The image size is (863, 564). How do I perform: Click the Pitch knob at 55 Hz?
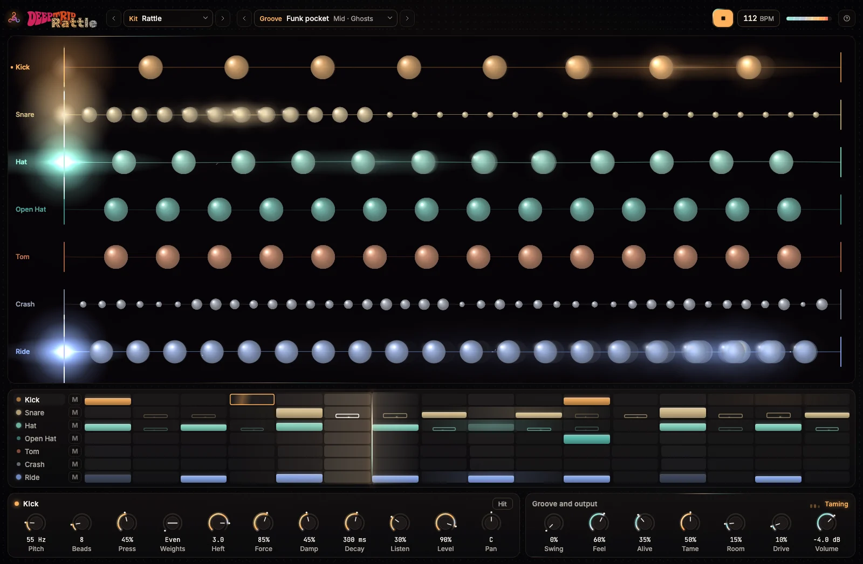tap(36, 523)
